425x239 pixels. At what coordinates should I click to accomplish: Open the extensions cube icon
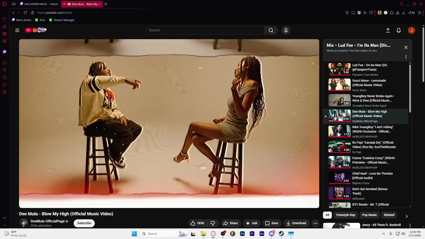pyautogui.click(x=391, y=13)
